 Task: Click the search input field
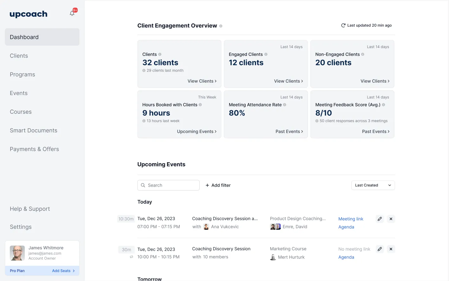[168, 185]
